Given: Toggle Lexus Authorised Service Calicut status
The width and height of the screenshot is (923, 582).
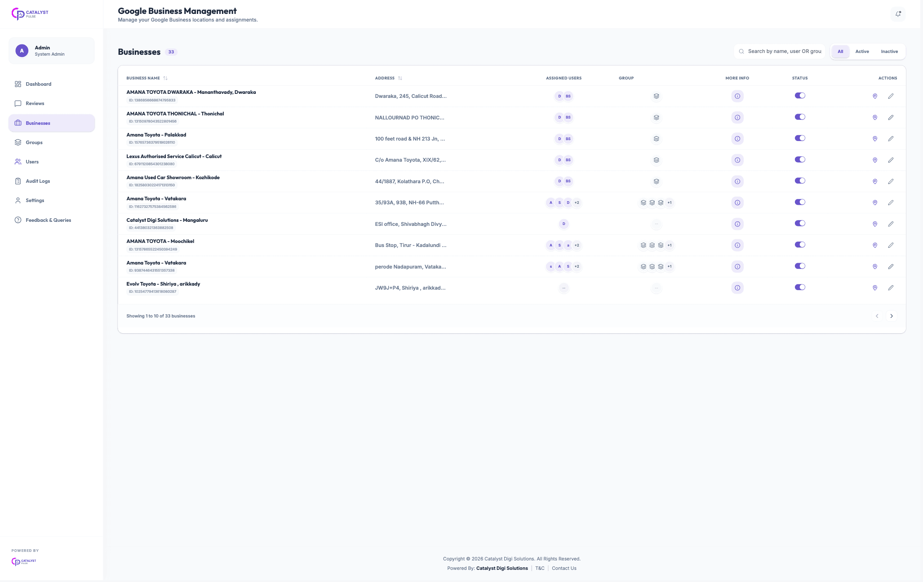Looking at the screenshot, I should tap(800, 159).
